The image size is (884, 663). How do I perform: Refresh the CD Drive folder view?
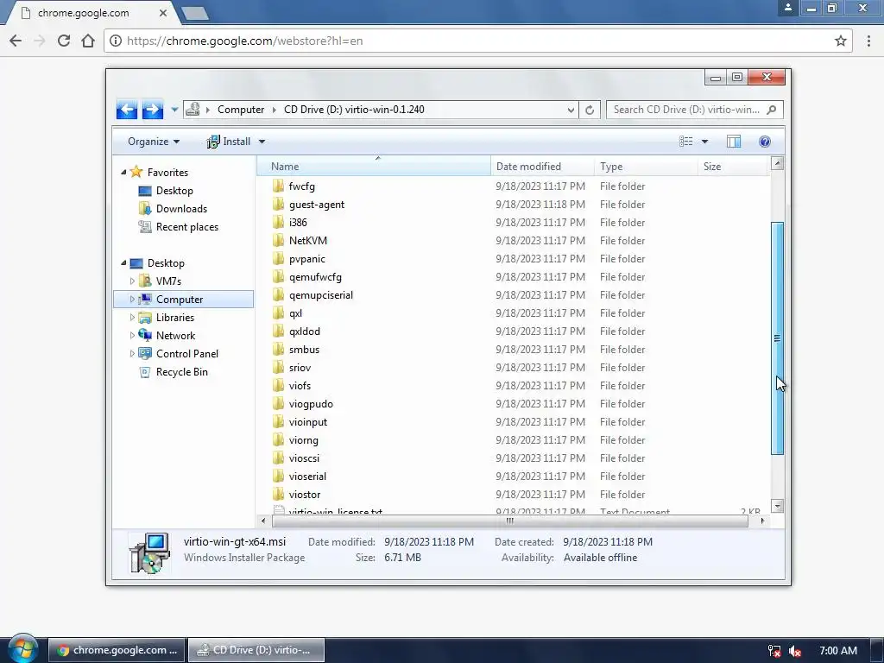(x=590, y=110)
